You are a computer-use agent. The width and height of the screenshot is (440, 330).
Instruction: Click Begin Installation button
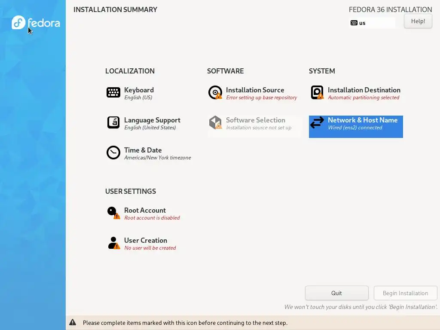click(405, 293)
